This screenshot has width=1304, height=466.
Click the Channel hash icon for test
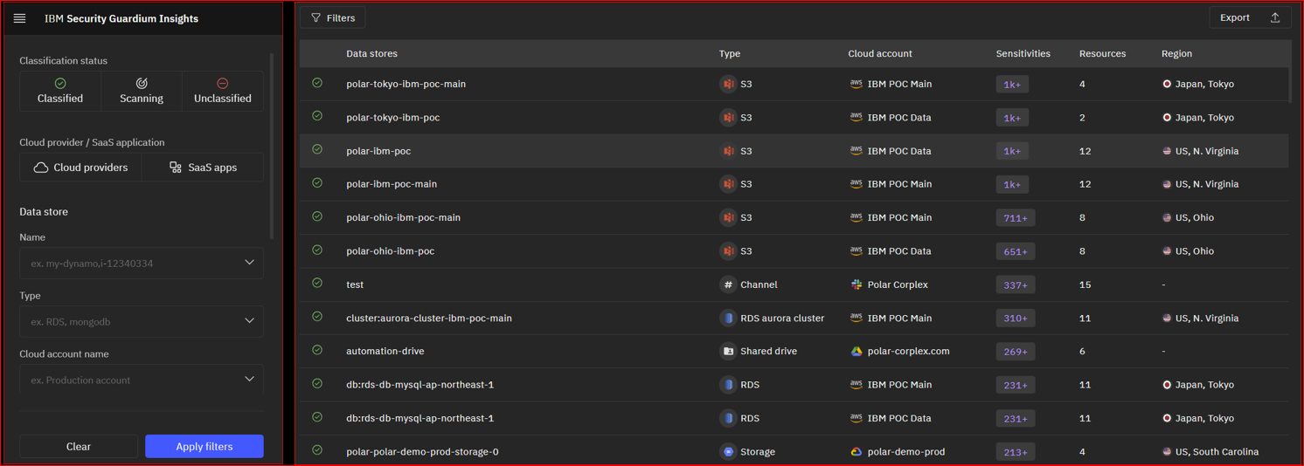pyautogui.click(x=728, y=284)
